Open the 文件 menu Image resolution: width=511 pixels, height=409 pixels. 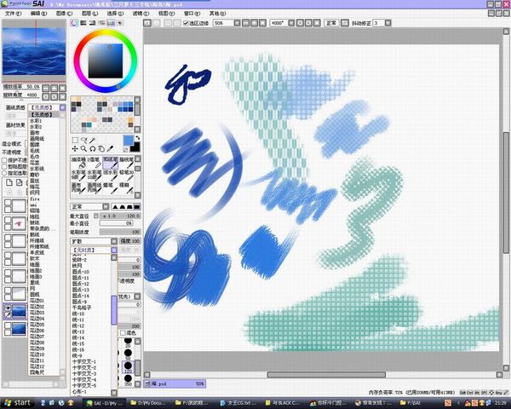(13, 14)
